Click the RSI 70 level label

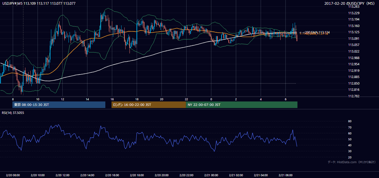point(350,127)
